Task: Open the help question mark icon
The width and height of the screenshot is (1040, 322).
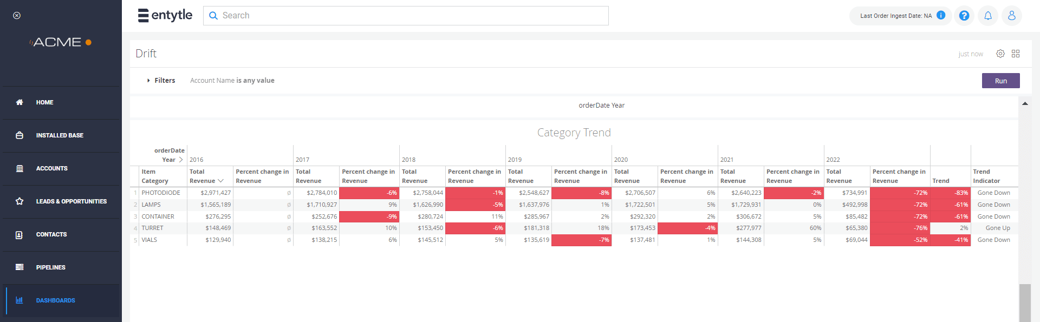Action: [x=964, y=16]
